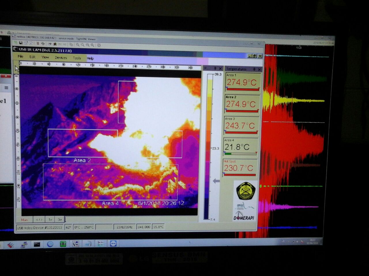
Task: Select the 1σ scaling button
Action: pos(50,220)
